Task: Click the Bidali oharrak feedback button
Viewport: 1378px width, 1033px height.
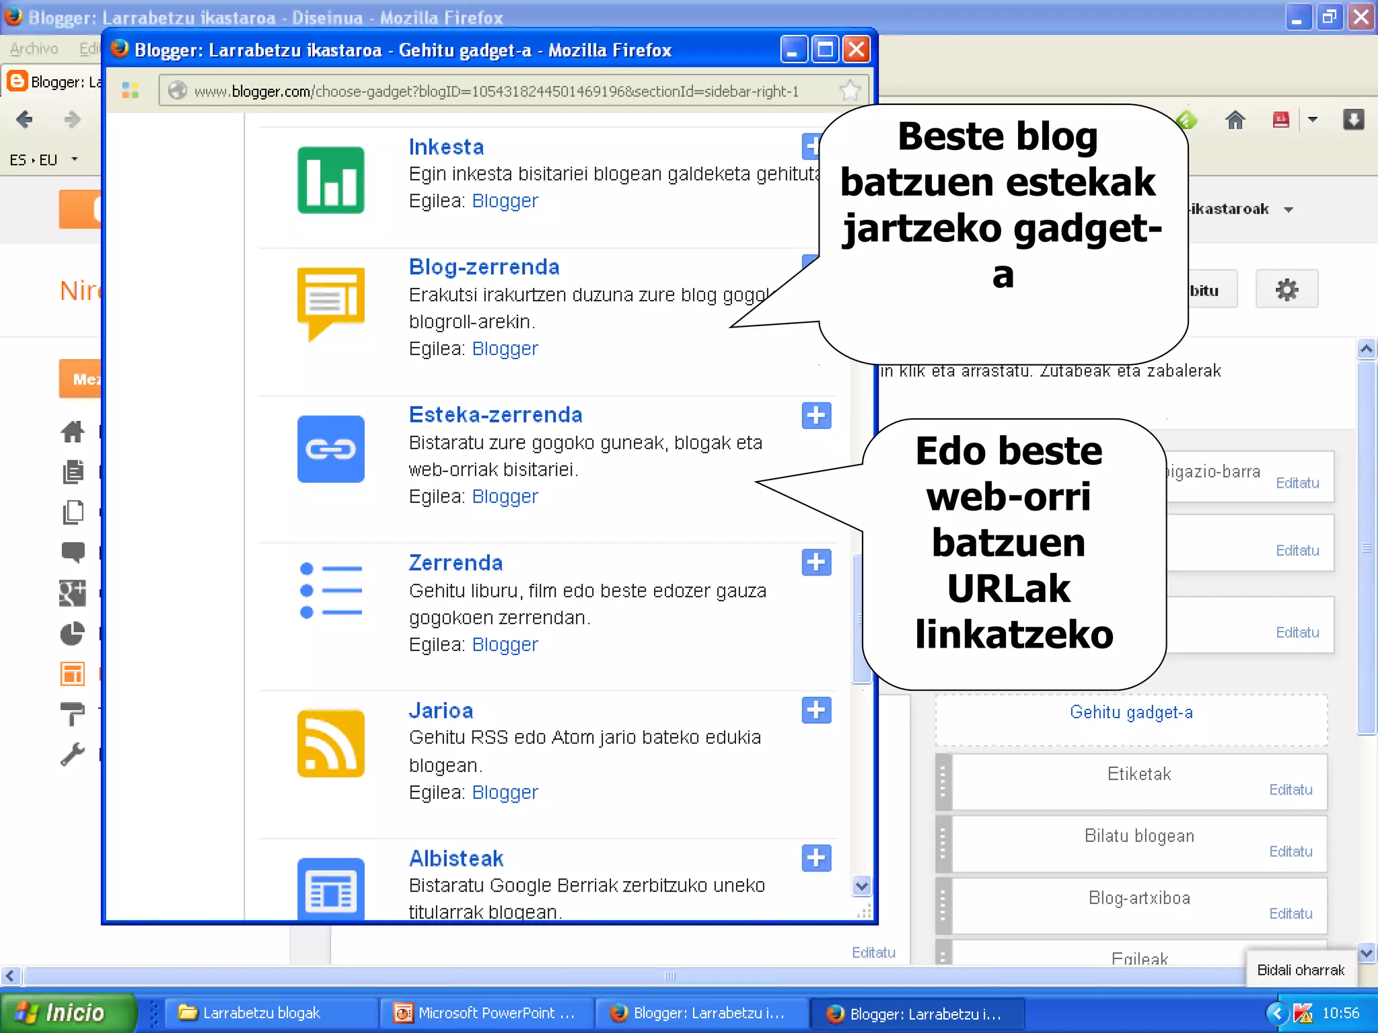Action: click(x=1301, y=970)
